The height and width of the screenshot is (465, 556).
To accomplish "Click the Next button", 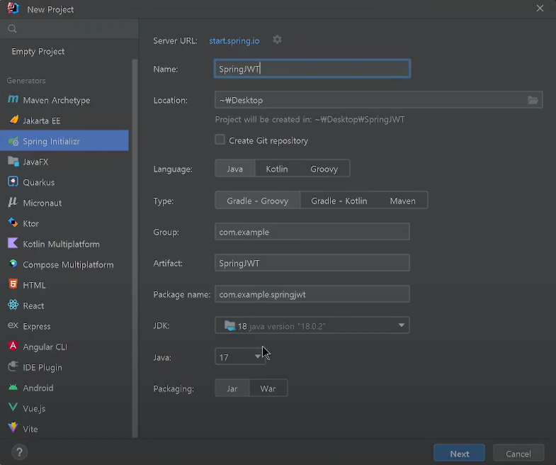I will click(x=459, y=454).
